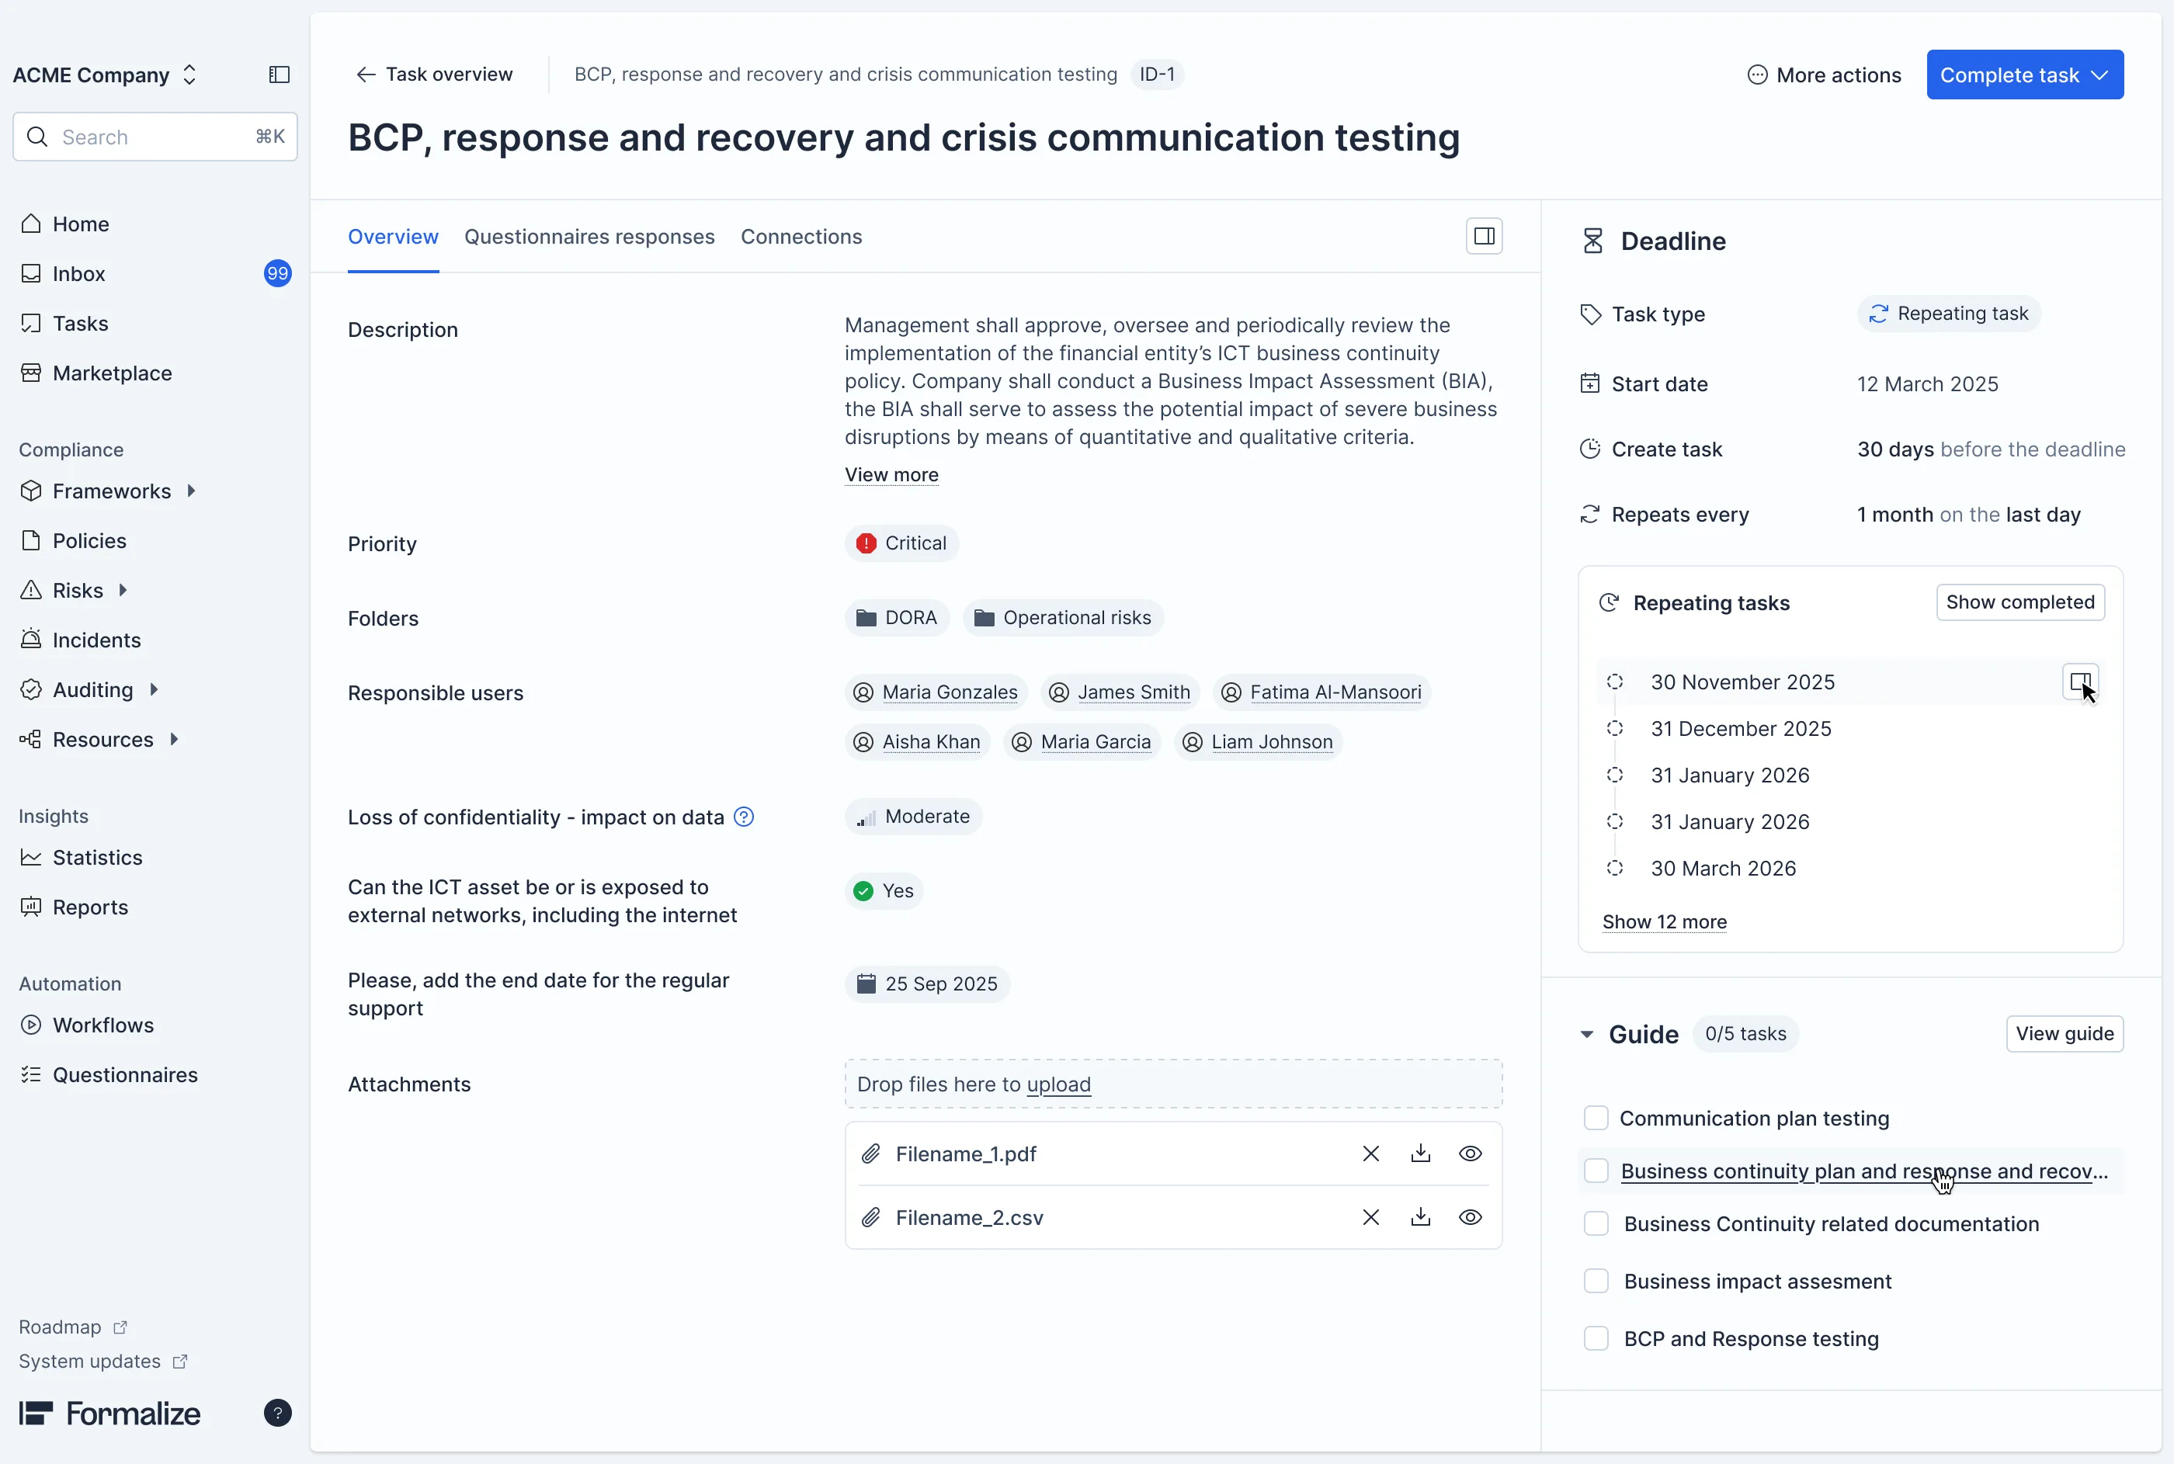Click responsible user Liam Johnson
The height and width of the screenshot is (1464, 2174).
[1257, 741]
